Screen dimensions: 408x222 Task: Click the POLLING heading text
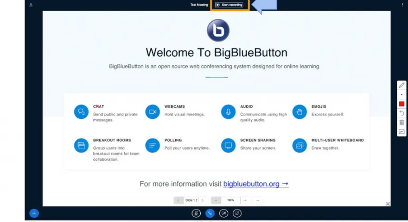tap(173, 140)
